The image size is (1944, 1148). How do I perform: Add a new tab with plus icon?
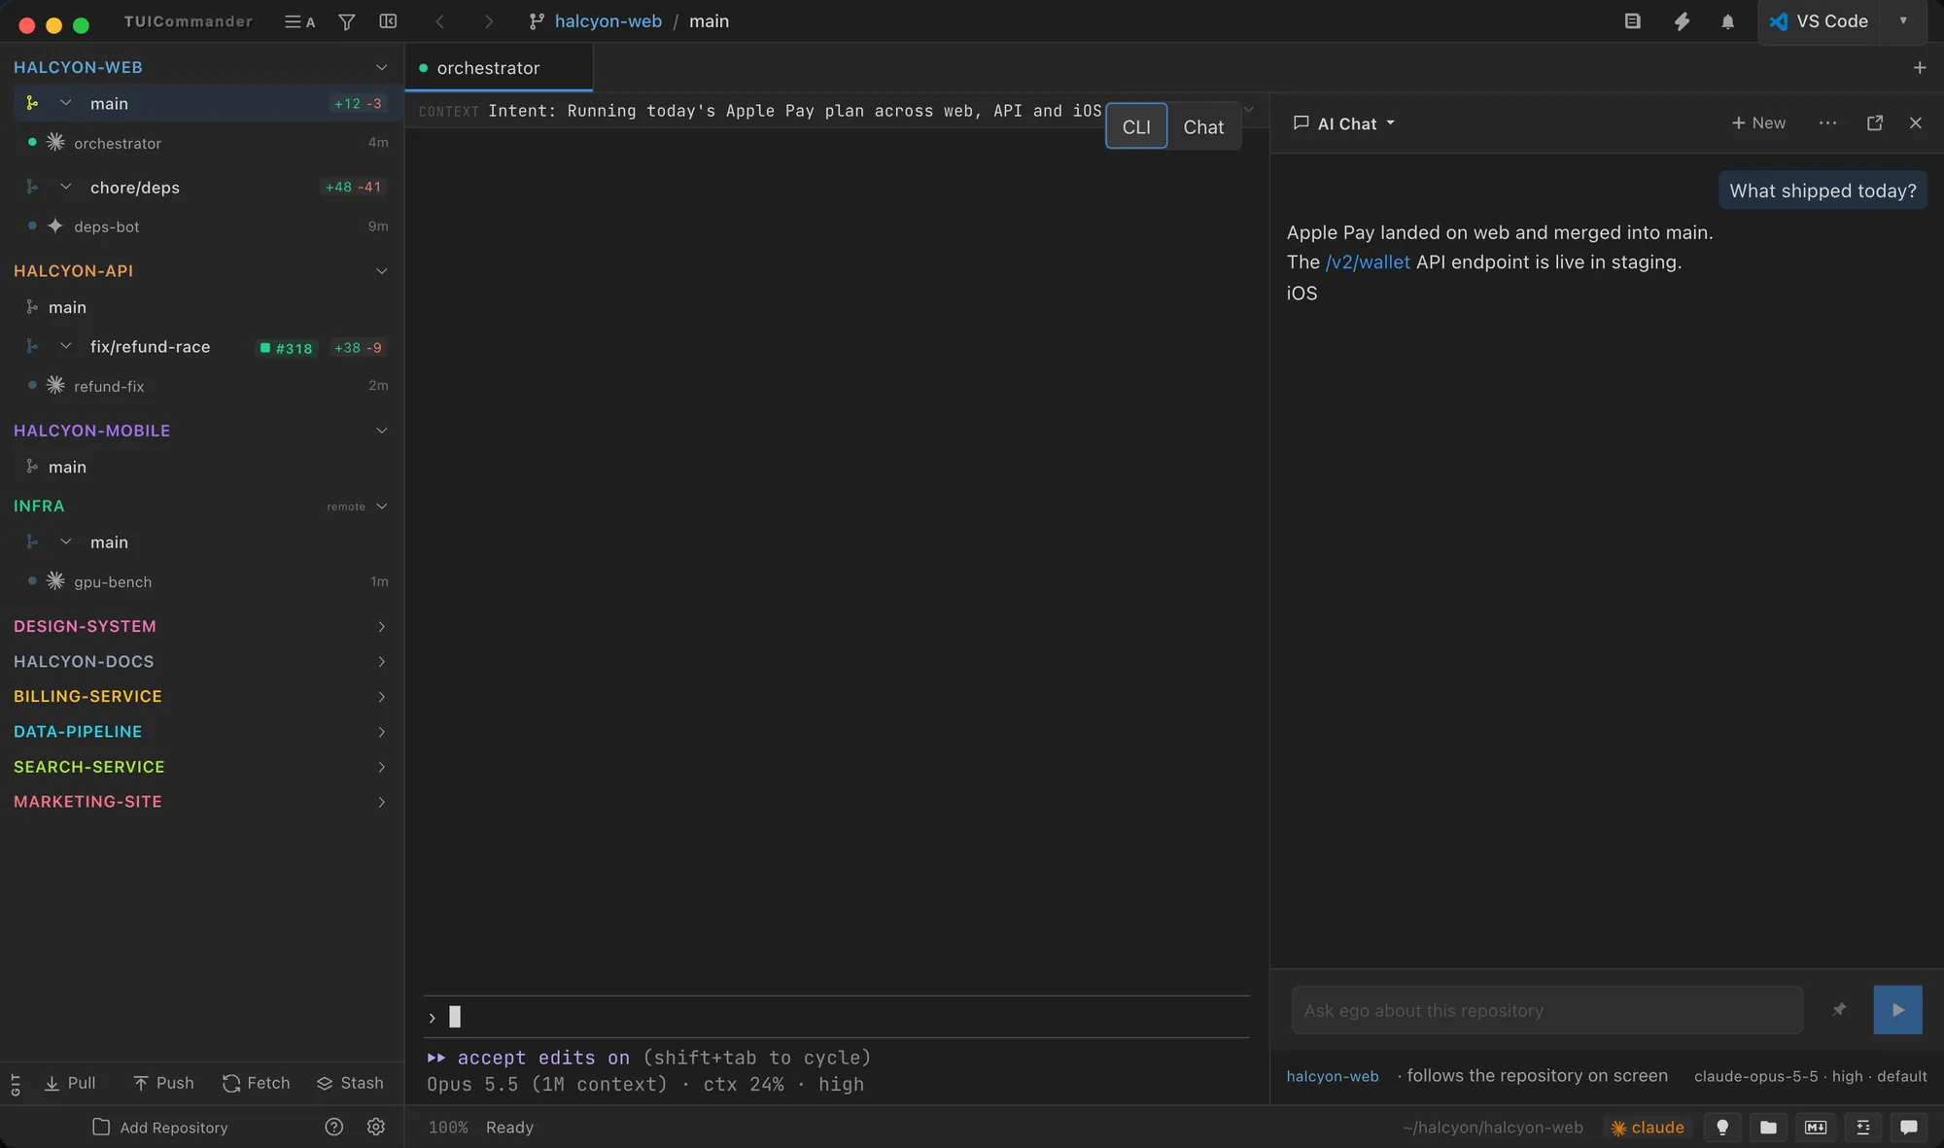pos(1920,68)
